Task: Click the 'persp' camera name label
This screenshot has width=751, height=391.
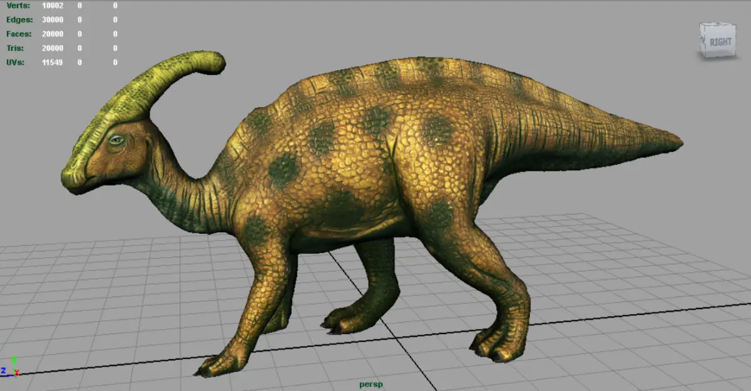Action: tap(370, 384)
